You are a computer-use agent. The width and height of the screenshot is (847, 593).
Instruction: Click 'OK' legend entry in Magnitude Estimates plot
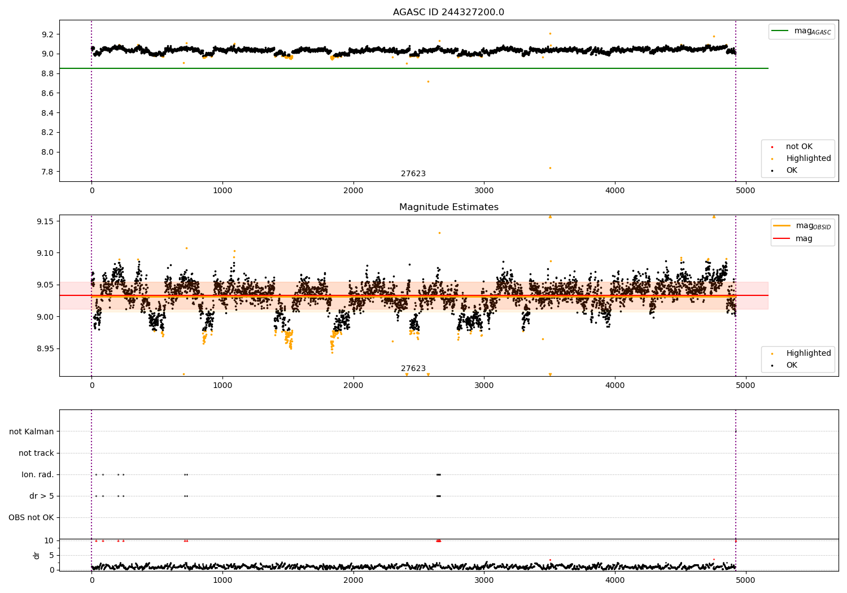(792, 365)
